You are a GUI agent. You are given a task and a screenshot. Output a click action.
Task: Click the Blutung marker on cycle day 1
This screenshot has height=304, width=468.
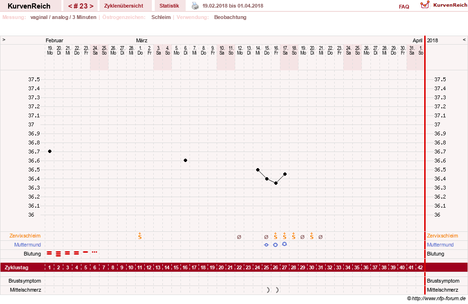click(x=49, y=253)
